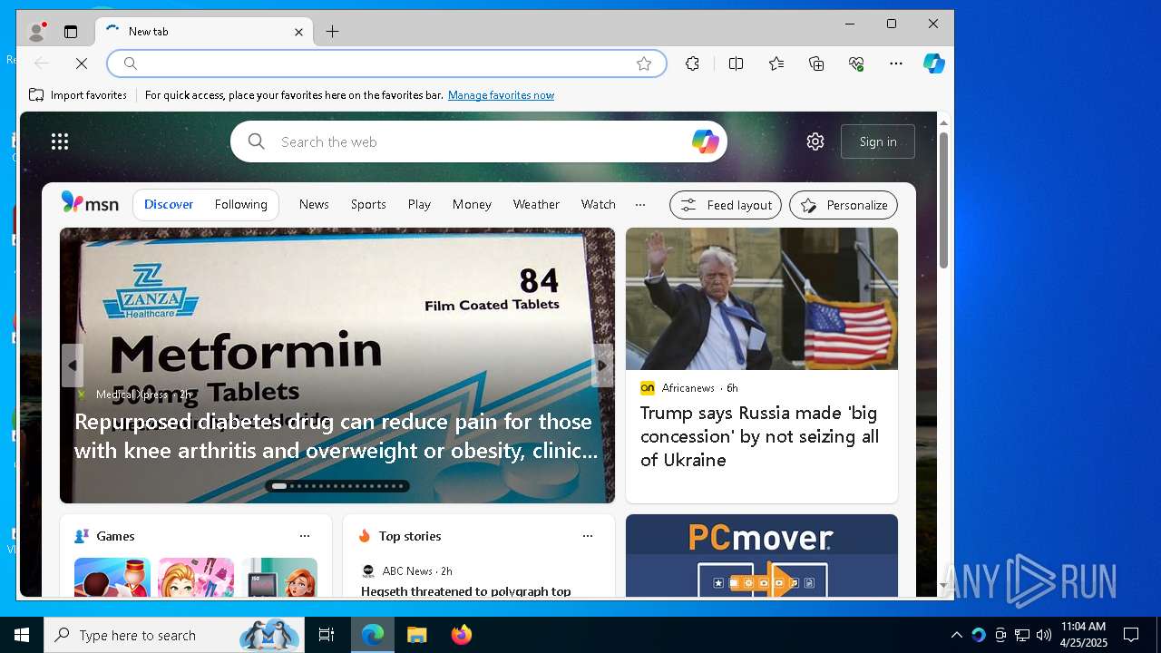Open a new tab with plus button

click(333, 32)
